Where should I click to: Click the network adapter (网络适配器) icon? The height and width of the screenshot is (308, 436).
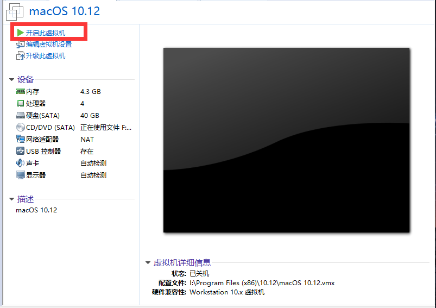pyautogui.click(x=20, y=139)
